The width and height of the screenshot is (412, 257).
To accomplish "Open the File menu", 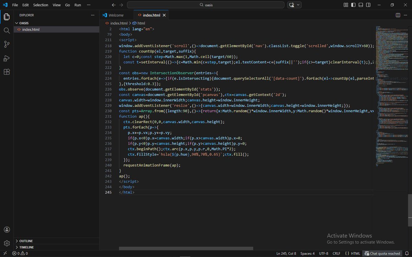I will pos(15,5).
